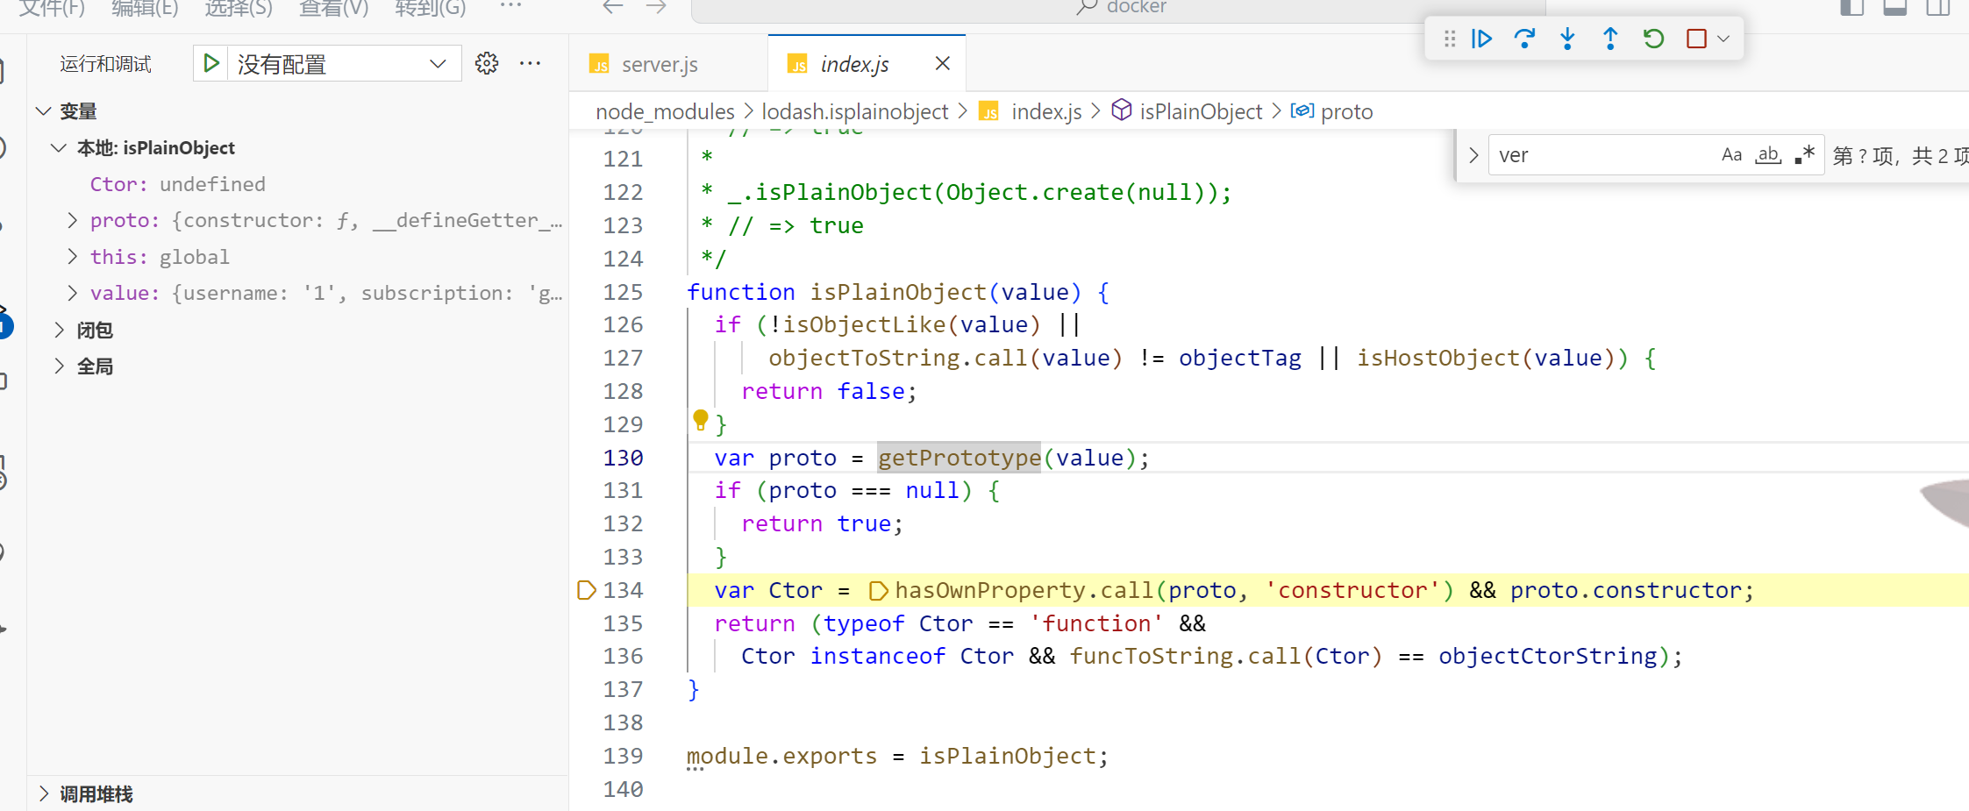Open the 选择(S) menu

pyautogui.click(x=239, y=8)
